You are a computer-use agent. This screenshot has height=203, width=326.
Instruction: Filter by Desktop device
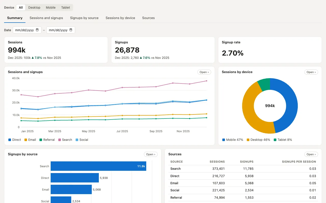[x=34, y=8]
